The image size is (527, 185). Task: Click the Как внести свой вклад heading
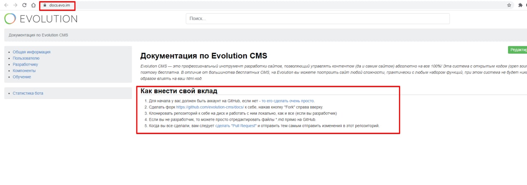pyautogui.click(x=179, y=91)
